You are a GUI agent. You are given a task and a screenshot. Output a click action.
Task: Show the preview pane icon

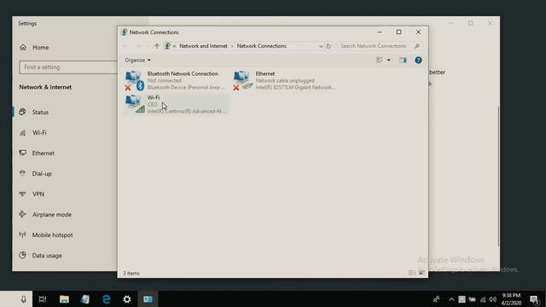coord(403,61)
